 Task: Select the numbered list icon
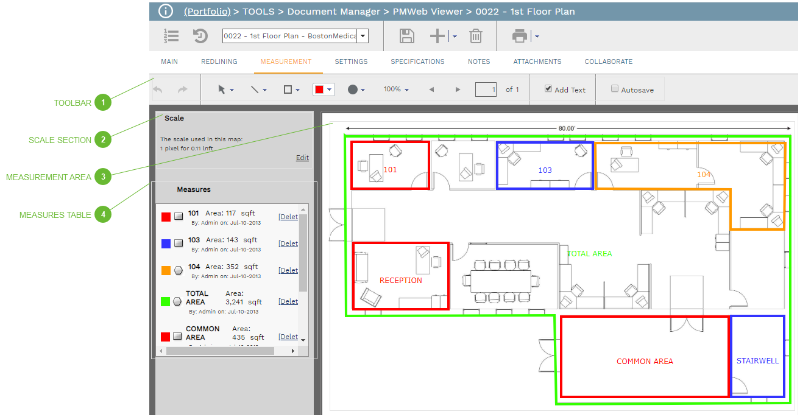coord(171,35)
